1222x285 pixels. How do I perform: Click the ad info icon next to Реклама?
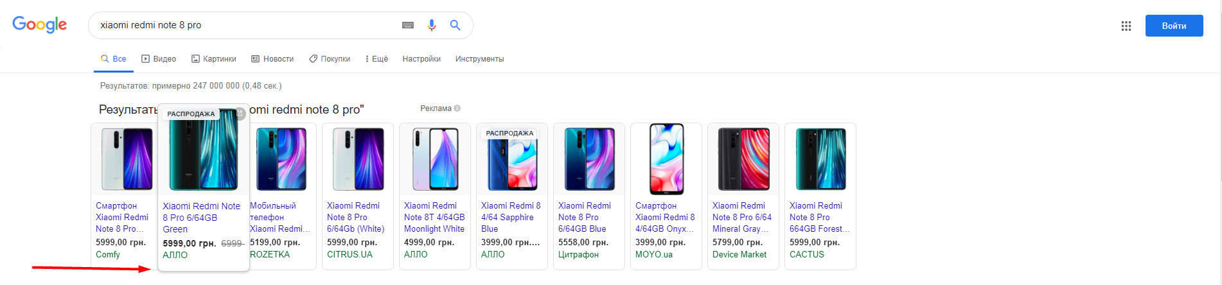(x=457, y=108)
